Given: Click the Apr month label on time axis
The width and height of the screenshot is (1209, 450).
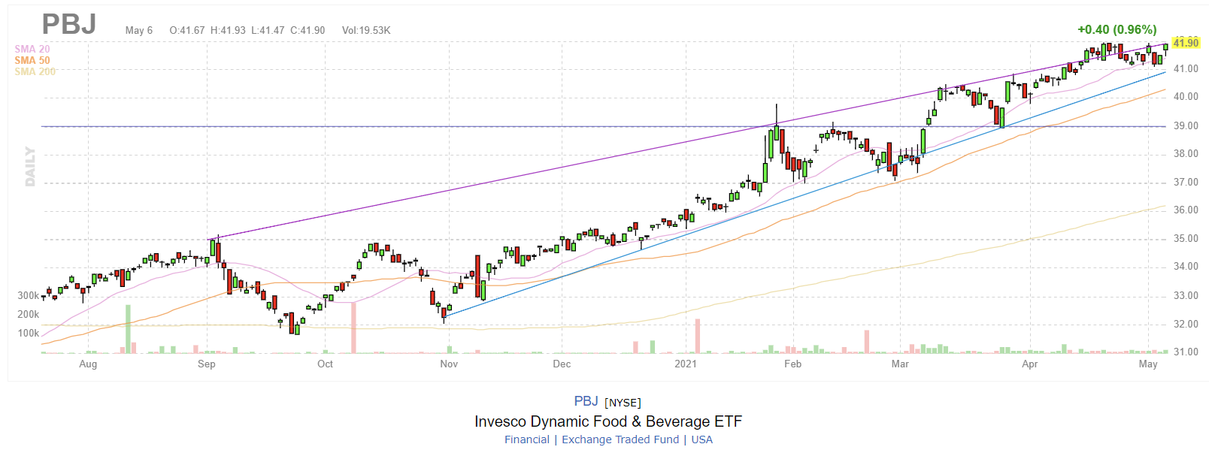Looking at the screenshot, I should (1030, 364).
